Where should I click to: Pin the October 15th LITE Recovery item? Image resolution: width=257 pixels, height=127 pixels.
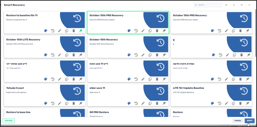click(x=81, y=55)
